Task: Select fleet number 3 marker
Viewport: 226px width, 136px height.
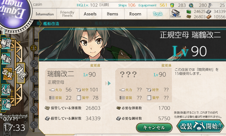Action: coord(34,79)
